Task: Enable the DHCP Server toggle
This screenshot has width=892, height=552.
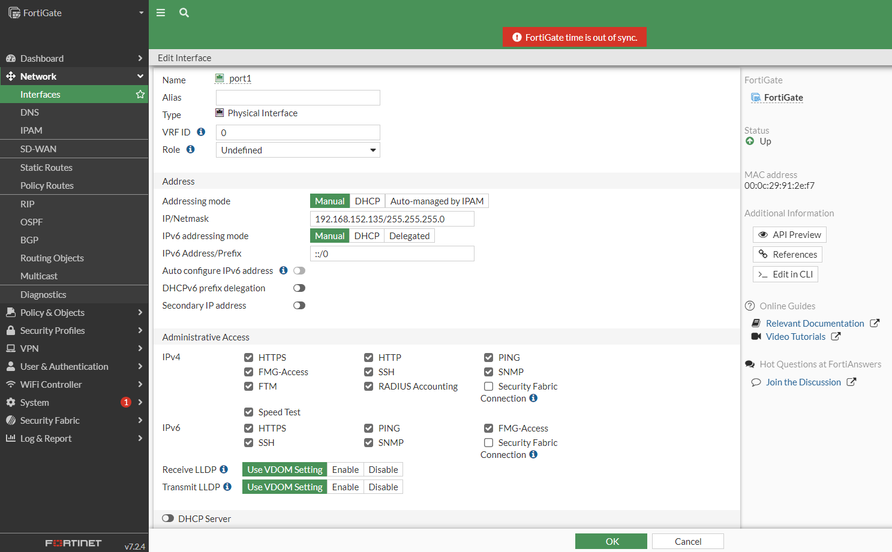Action: [x=168, y=518]
